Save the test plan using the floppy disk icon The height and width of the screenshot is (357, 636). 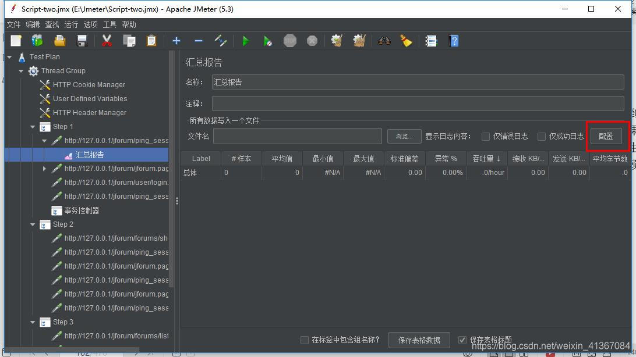click(82, 41)
